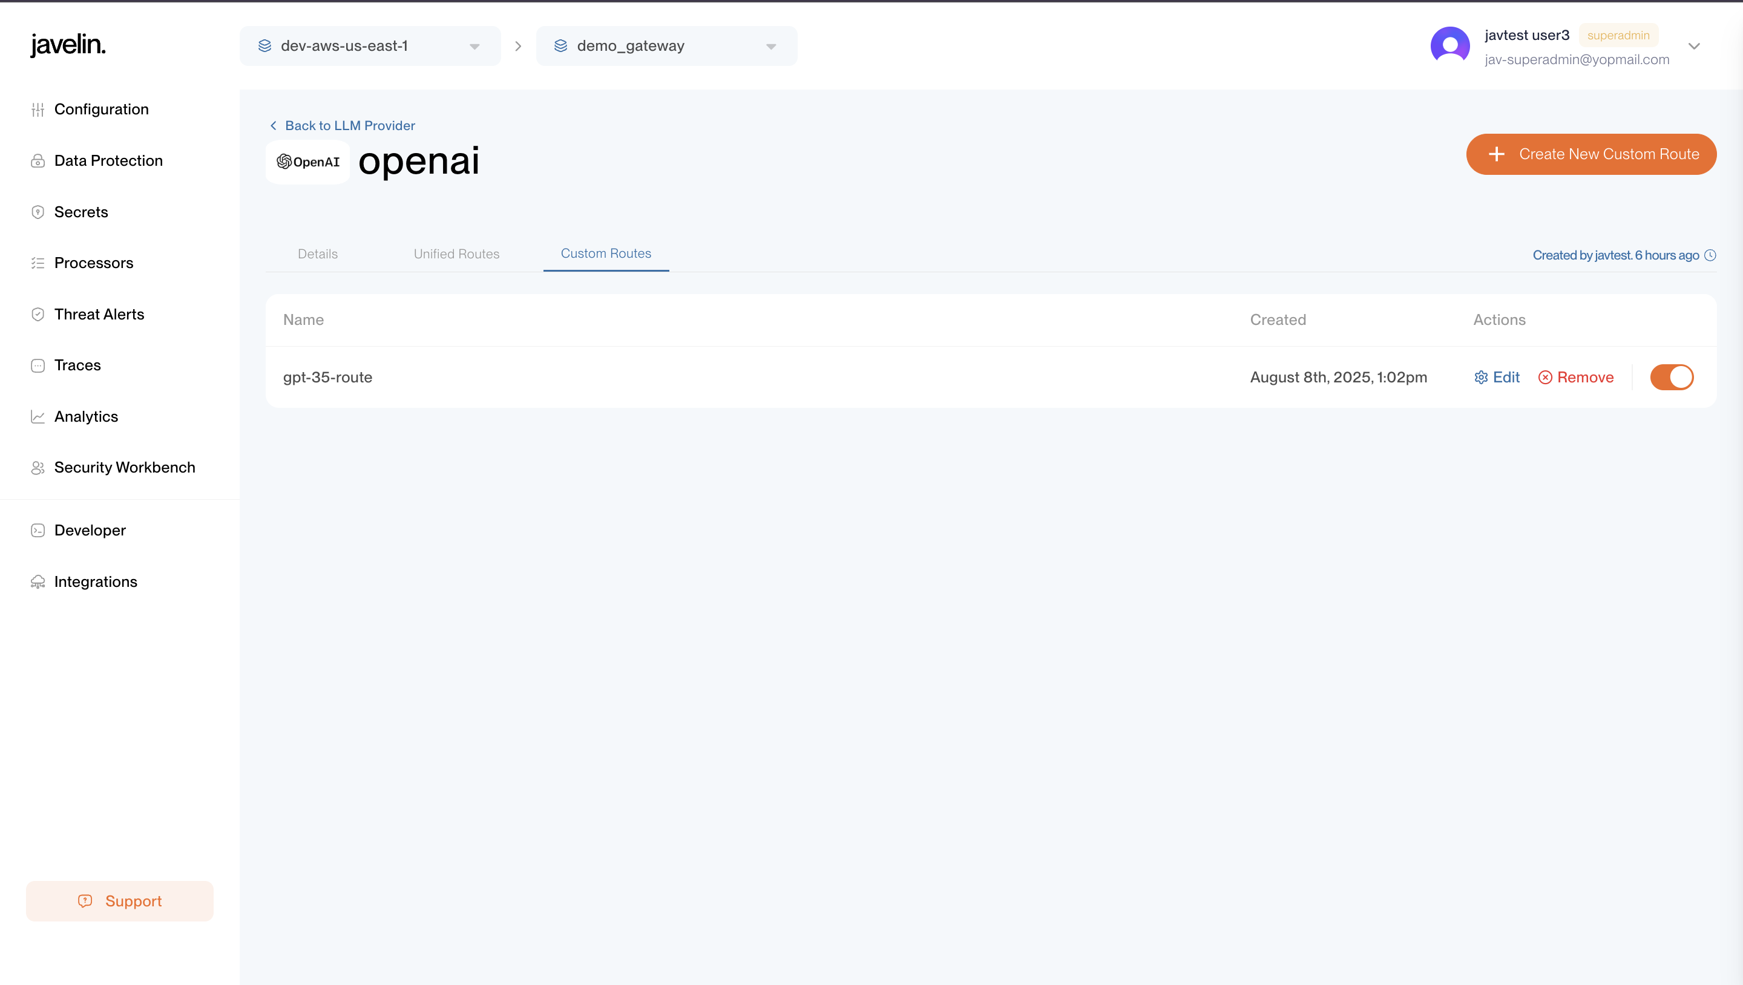Click the Developer terminal icon
Screen dimensions: 1743x985
point(38,531)
